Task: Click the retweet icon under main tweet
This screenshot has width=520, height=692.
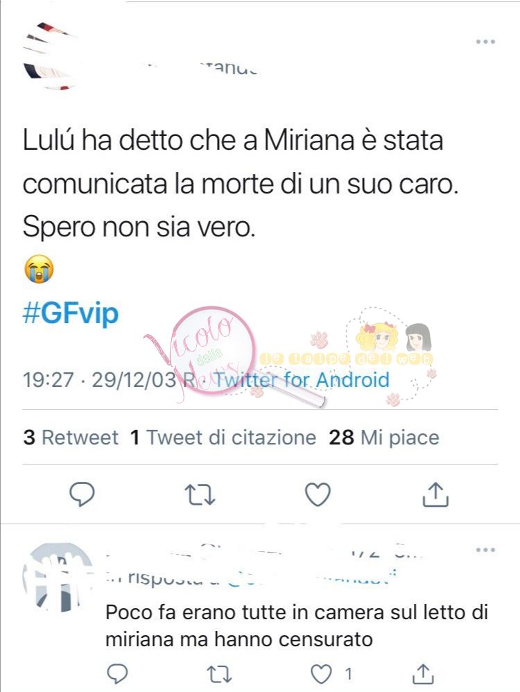Action: [200, 494]
